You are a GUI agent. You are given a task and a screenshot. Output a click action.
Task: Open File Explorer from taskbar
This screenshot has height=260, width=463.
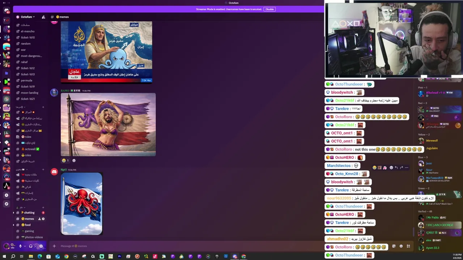(31, 256)
